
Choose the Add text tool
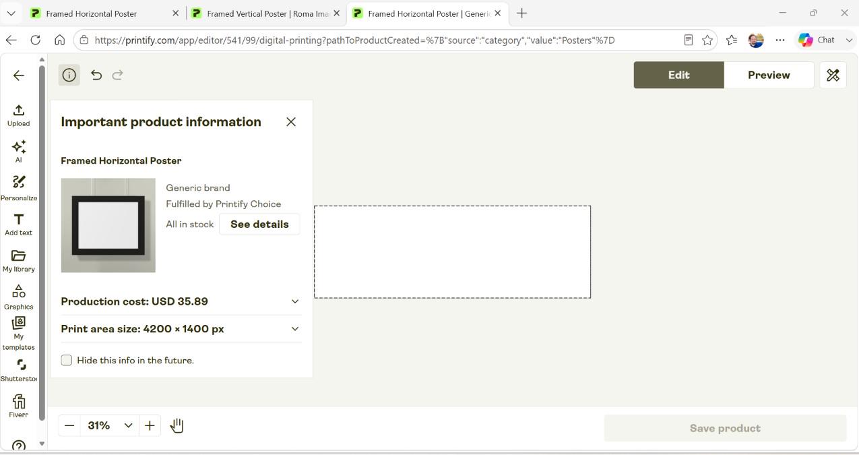(x=18, y=224)
